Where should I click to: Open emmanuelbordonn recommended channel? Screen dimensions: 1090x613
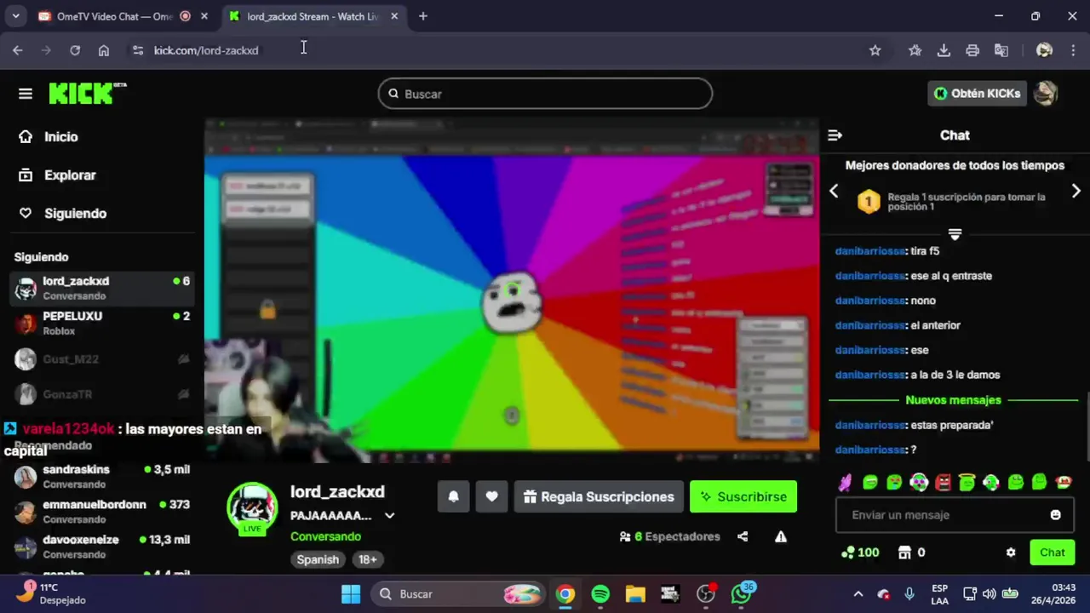pos(102,512)
